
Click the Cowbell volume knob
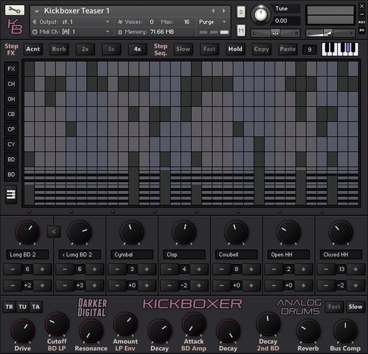tap(236, 232)
